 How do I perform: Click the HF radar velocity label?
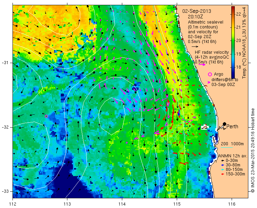click(212, 52)
